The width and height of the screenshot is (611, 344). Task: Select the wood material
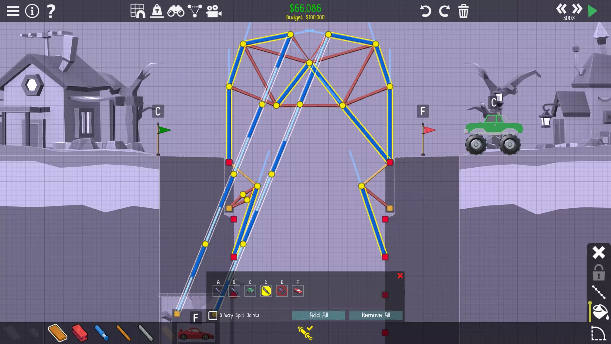coord(57,333)
